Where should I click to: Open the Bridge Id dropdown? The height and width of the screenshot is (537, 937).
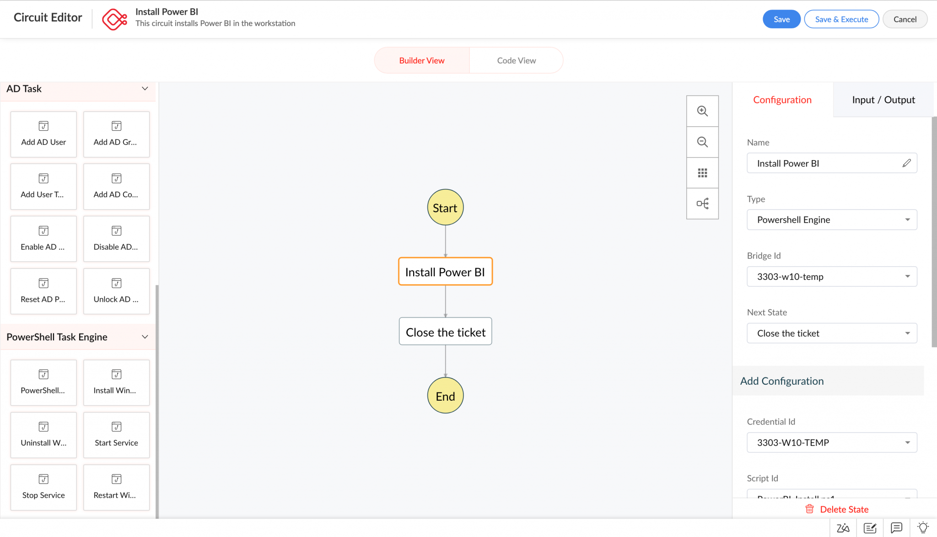point(832,277)
